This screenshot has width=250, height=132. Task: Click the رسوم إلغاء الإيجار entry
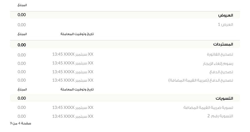click(x=218, y=63)
